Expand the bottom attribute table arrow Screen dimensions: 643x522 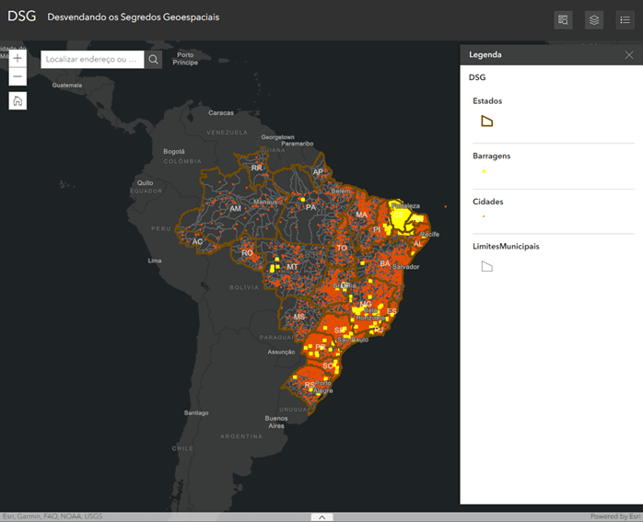[321, 517]
